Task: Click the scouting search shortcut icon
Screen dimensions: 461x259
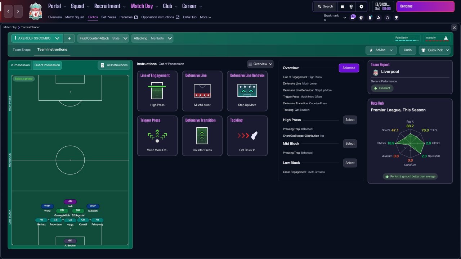Action: (x=379, y=18)
